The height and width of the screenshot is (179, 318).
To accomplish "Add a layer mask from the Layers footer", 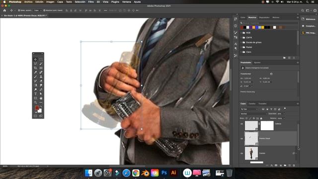I will click(276, 166).
